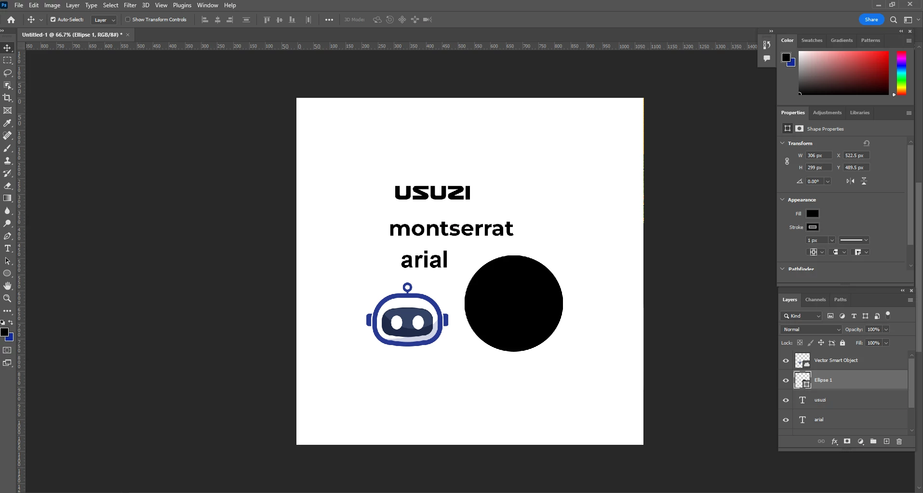Reset transform in Properties panel
Image resolution: width=923 pixels, height=493 pixels.
click(x=867, y=143)
